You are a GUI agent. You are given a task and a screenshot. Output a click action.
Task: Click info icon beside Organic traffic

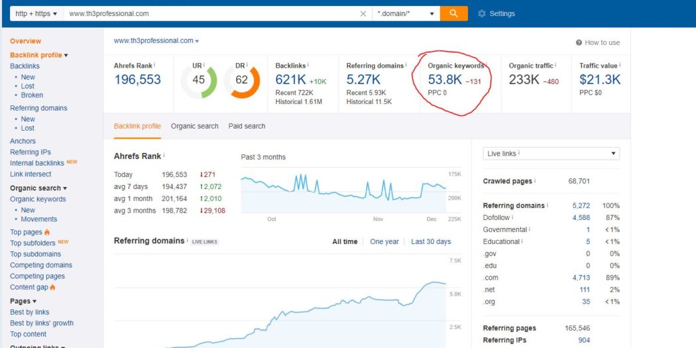pyautogui.click(x=555, y=65)
